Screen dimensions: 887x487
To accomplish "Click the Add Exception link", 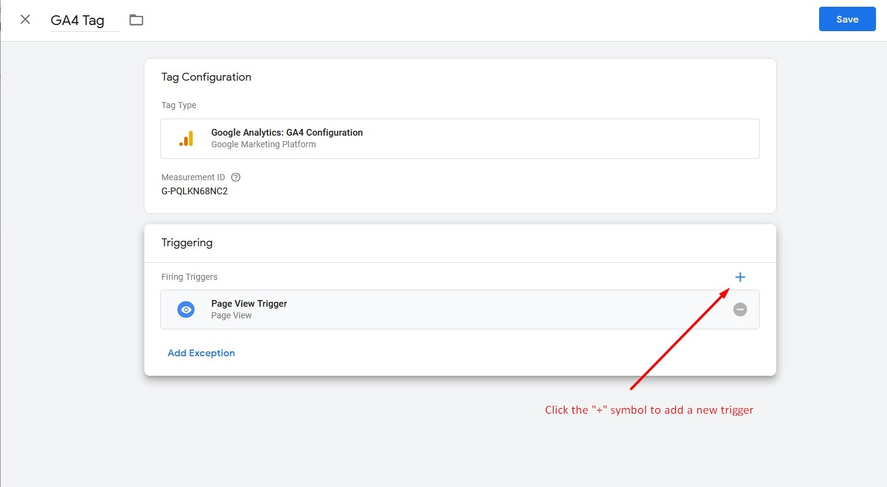I will tap(201, 353).
